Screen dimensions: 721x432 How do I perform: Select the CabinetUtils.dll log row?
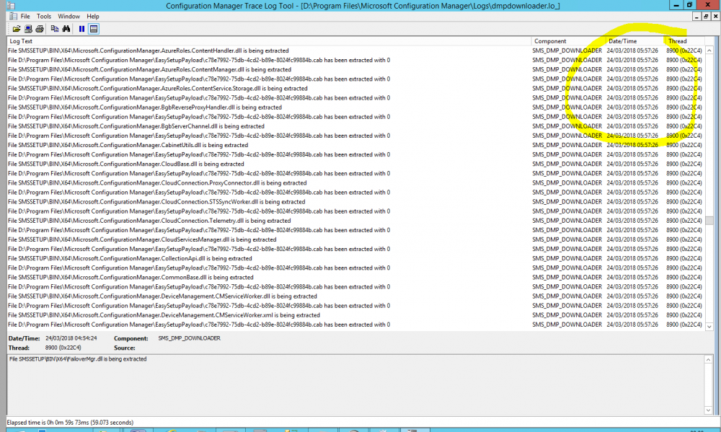coord(355,145)
